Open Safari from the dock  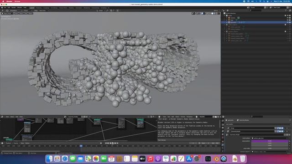pos(65,159)
